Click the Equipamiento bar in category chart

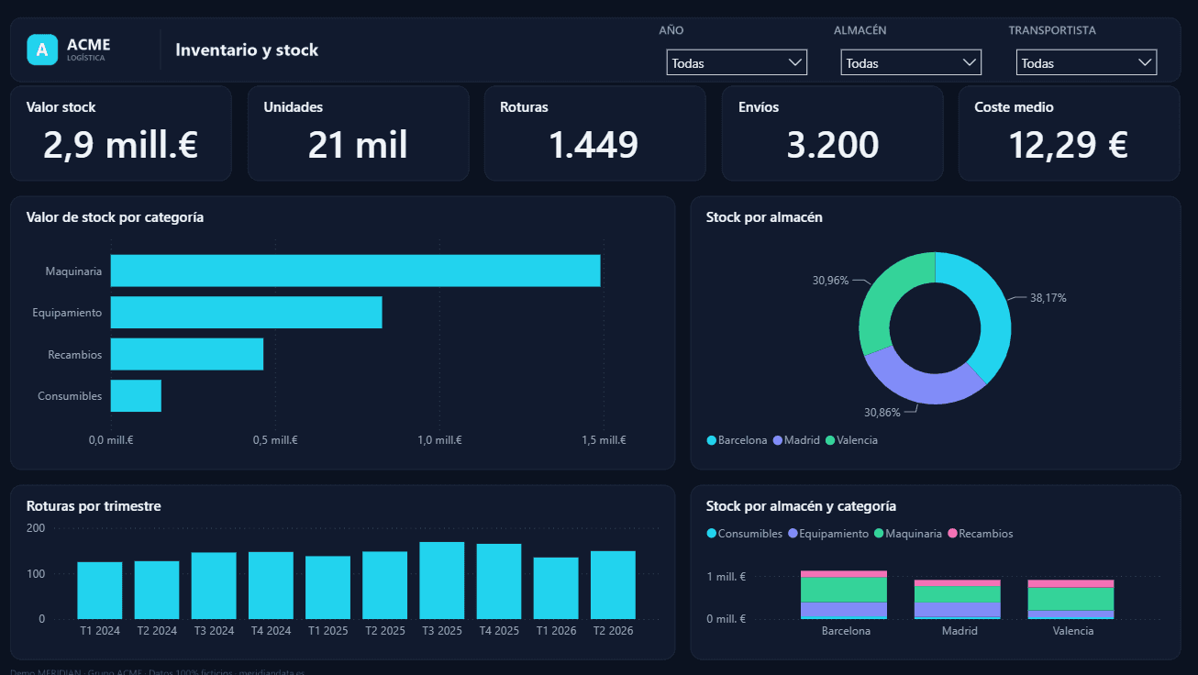click(246, 312)
